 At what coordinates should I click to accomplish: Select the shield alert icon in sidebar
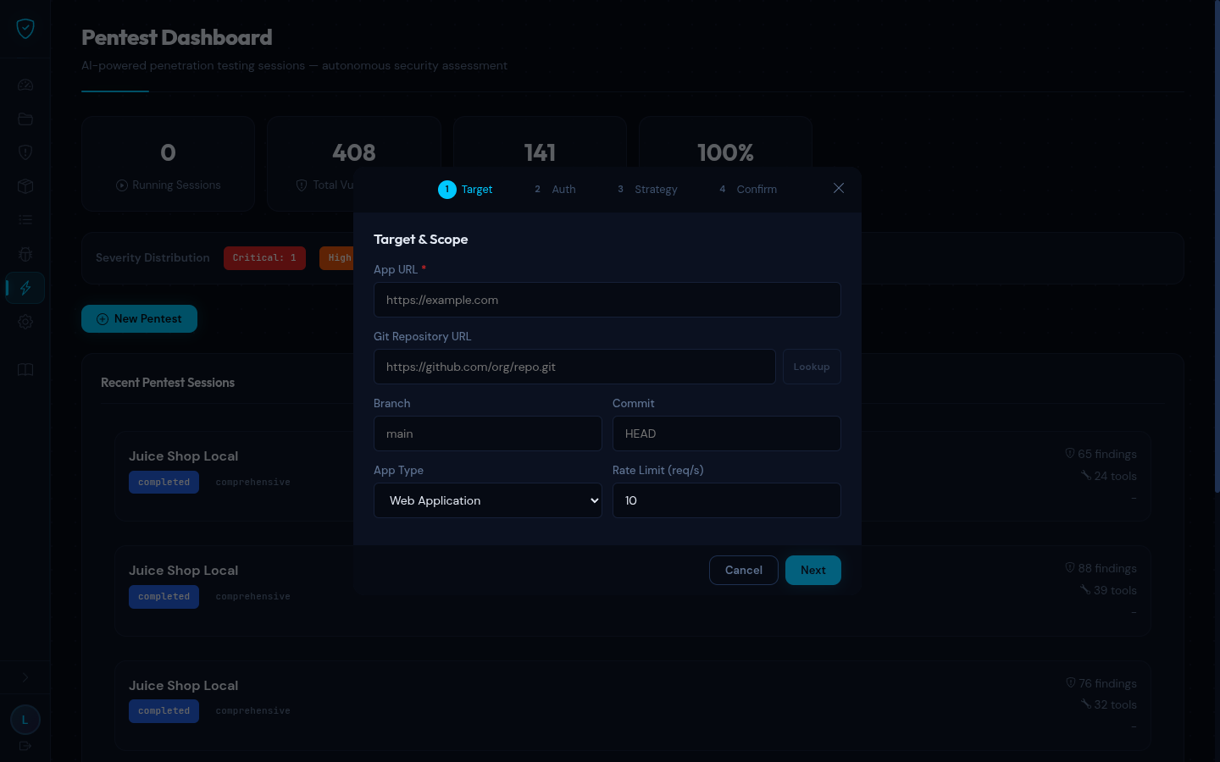click(x=25, y=152)
